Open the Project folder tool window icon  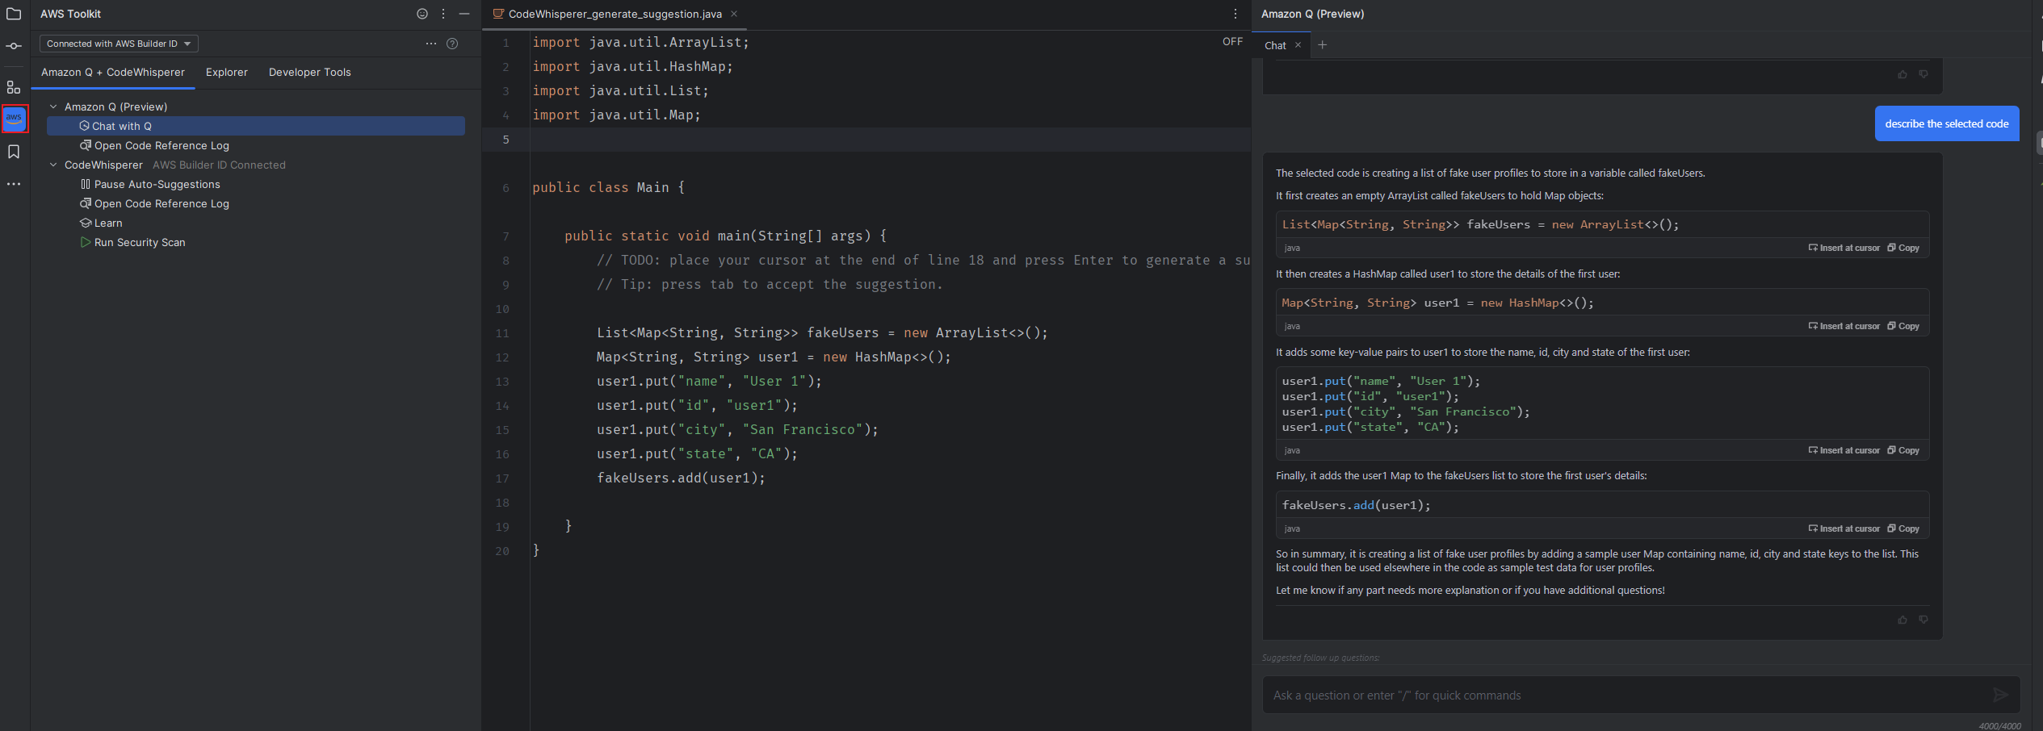coord(14,14)
